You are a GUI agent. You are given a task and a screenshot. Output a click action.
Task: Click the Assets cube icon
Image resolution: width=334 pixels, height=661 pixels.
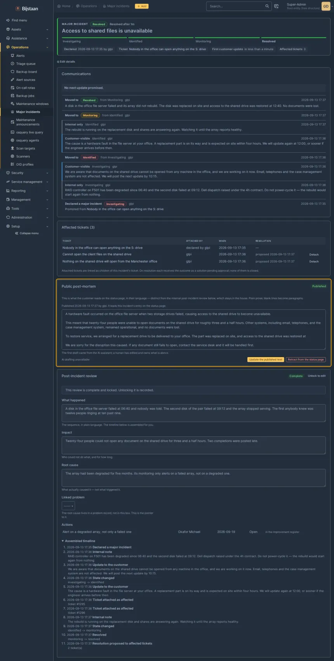point(8,29)
